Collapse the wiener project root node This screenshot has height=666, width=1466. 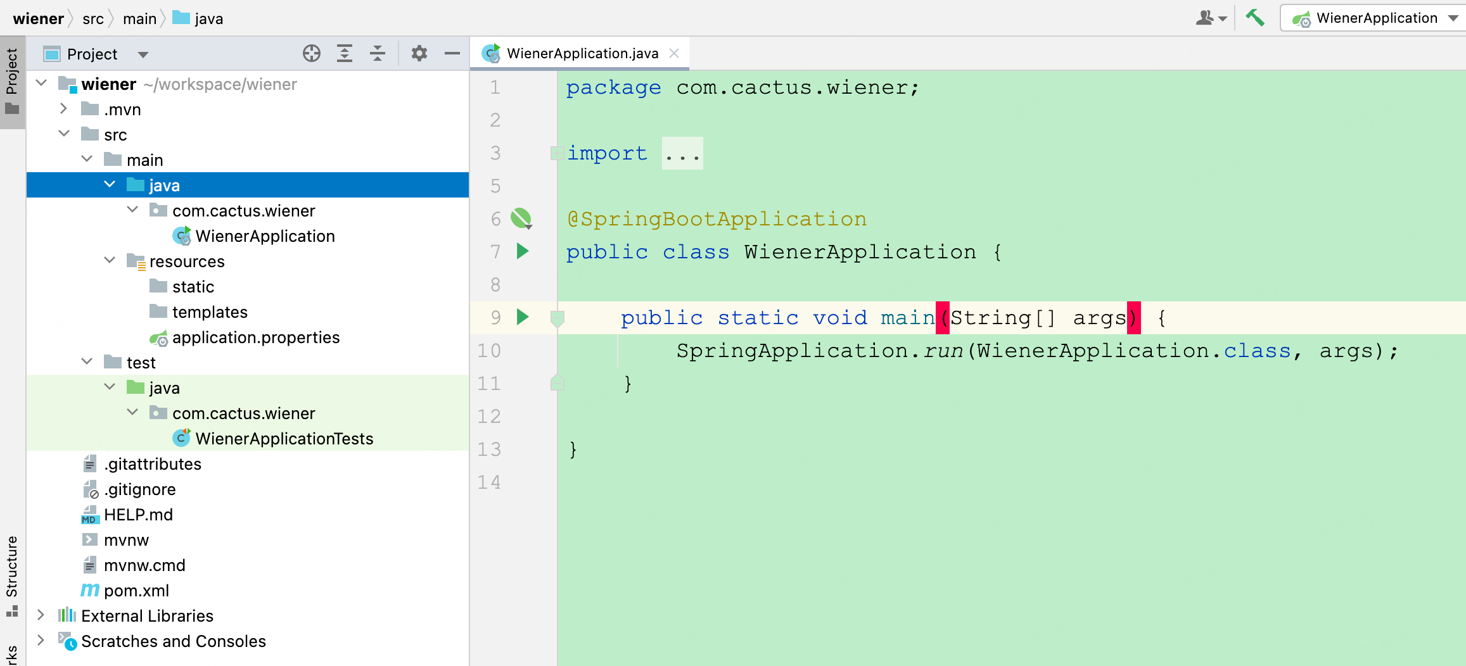click(x=42, y=83)
